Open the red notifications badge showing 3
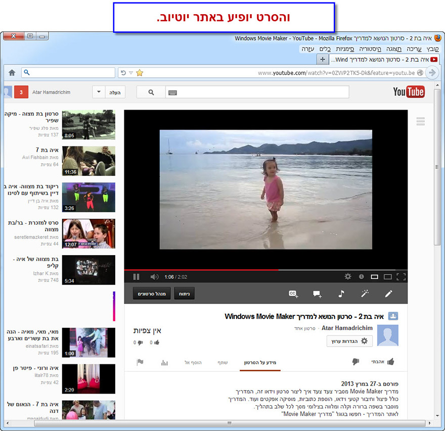The image size is (445, 431). click(21, 92)
